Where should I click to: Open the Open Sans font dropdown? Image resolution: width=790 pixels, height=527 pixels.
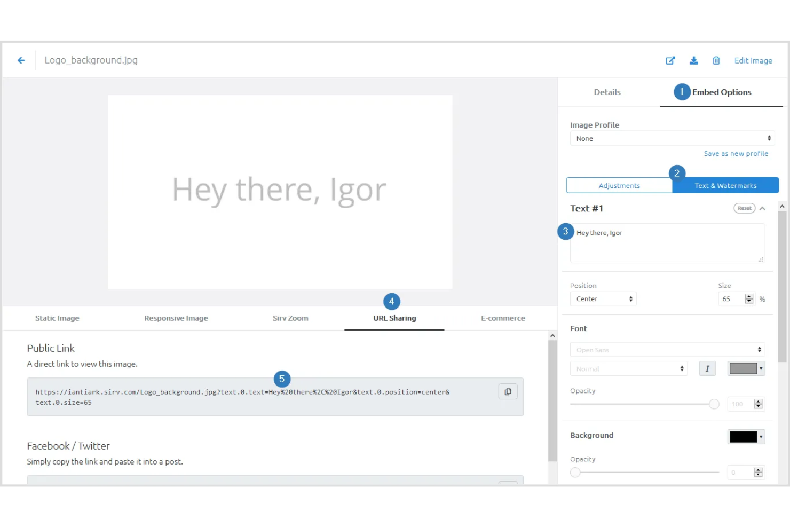[x=667, y=350]
